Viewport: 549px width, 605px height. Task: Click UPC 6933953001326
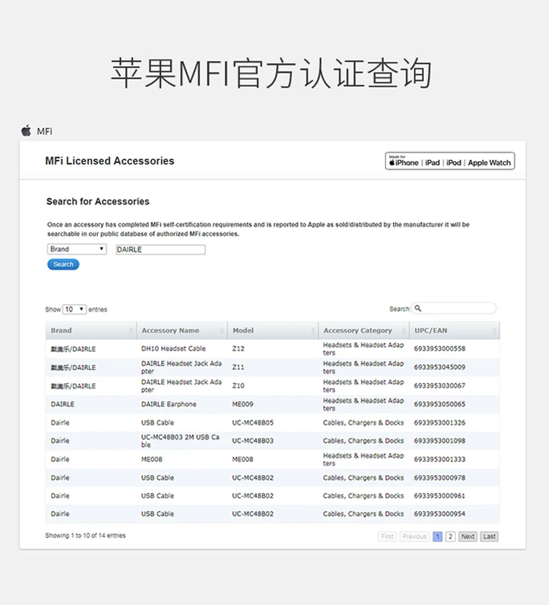(439, 423)
